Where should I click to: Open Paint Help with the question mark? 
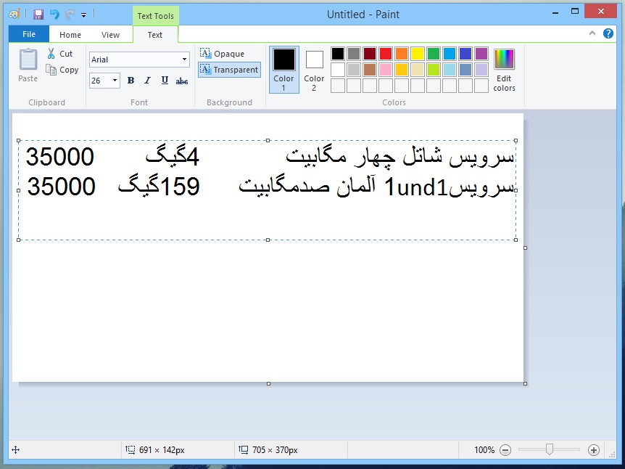608,33
